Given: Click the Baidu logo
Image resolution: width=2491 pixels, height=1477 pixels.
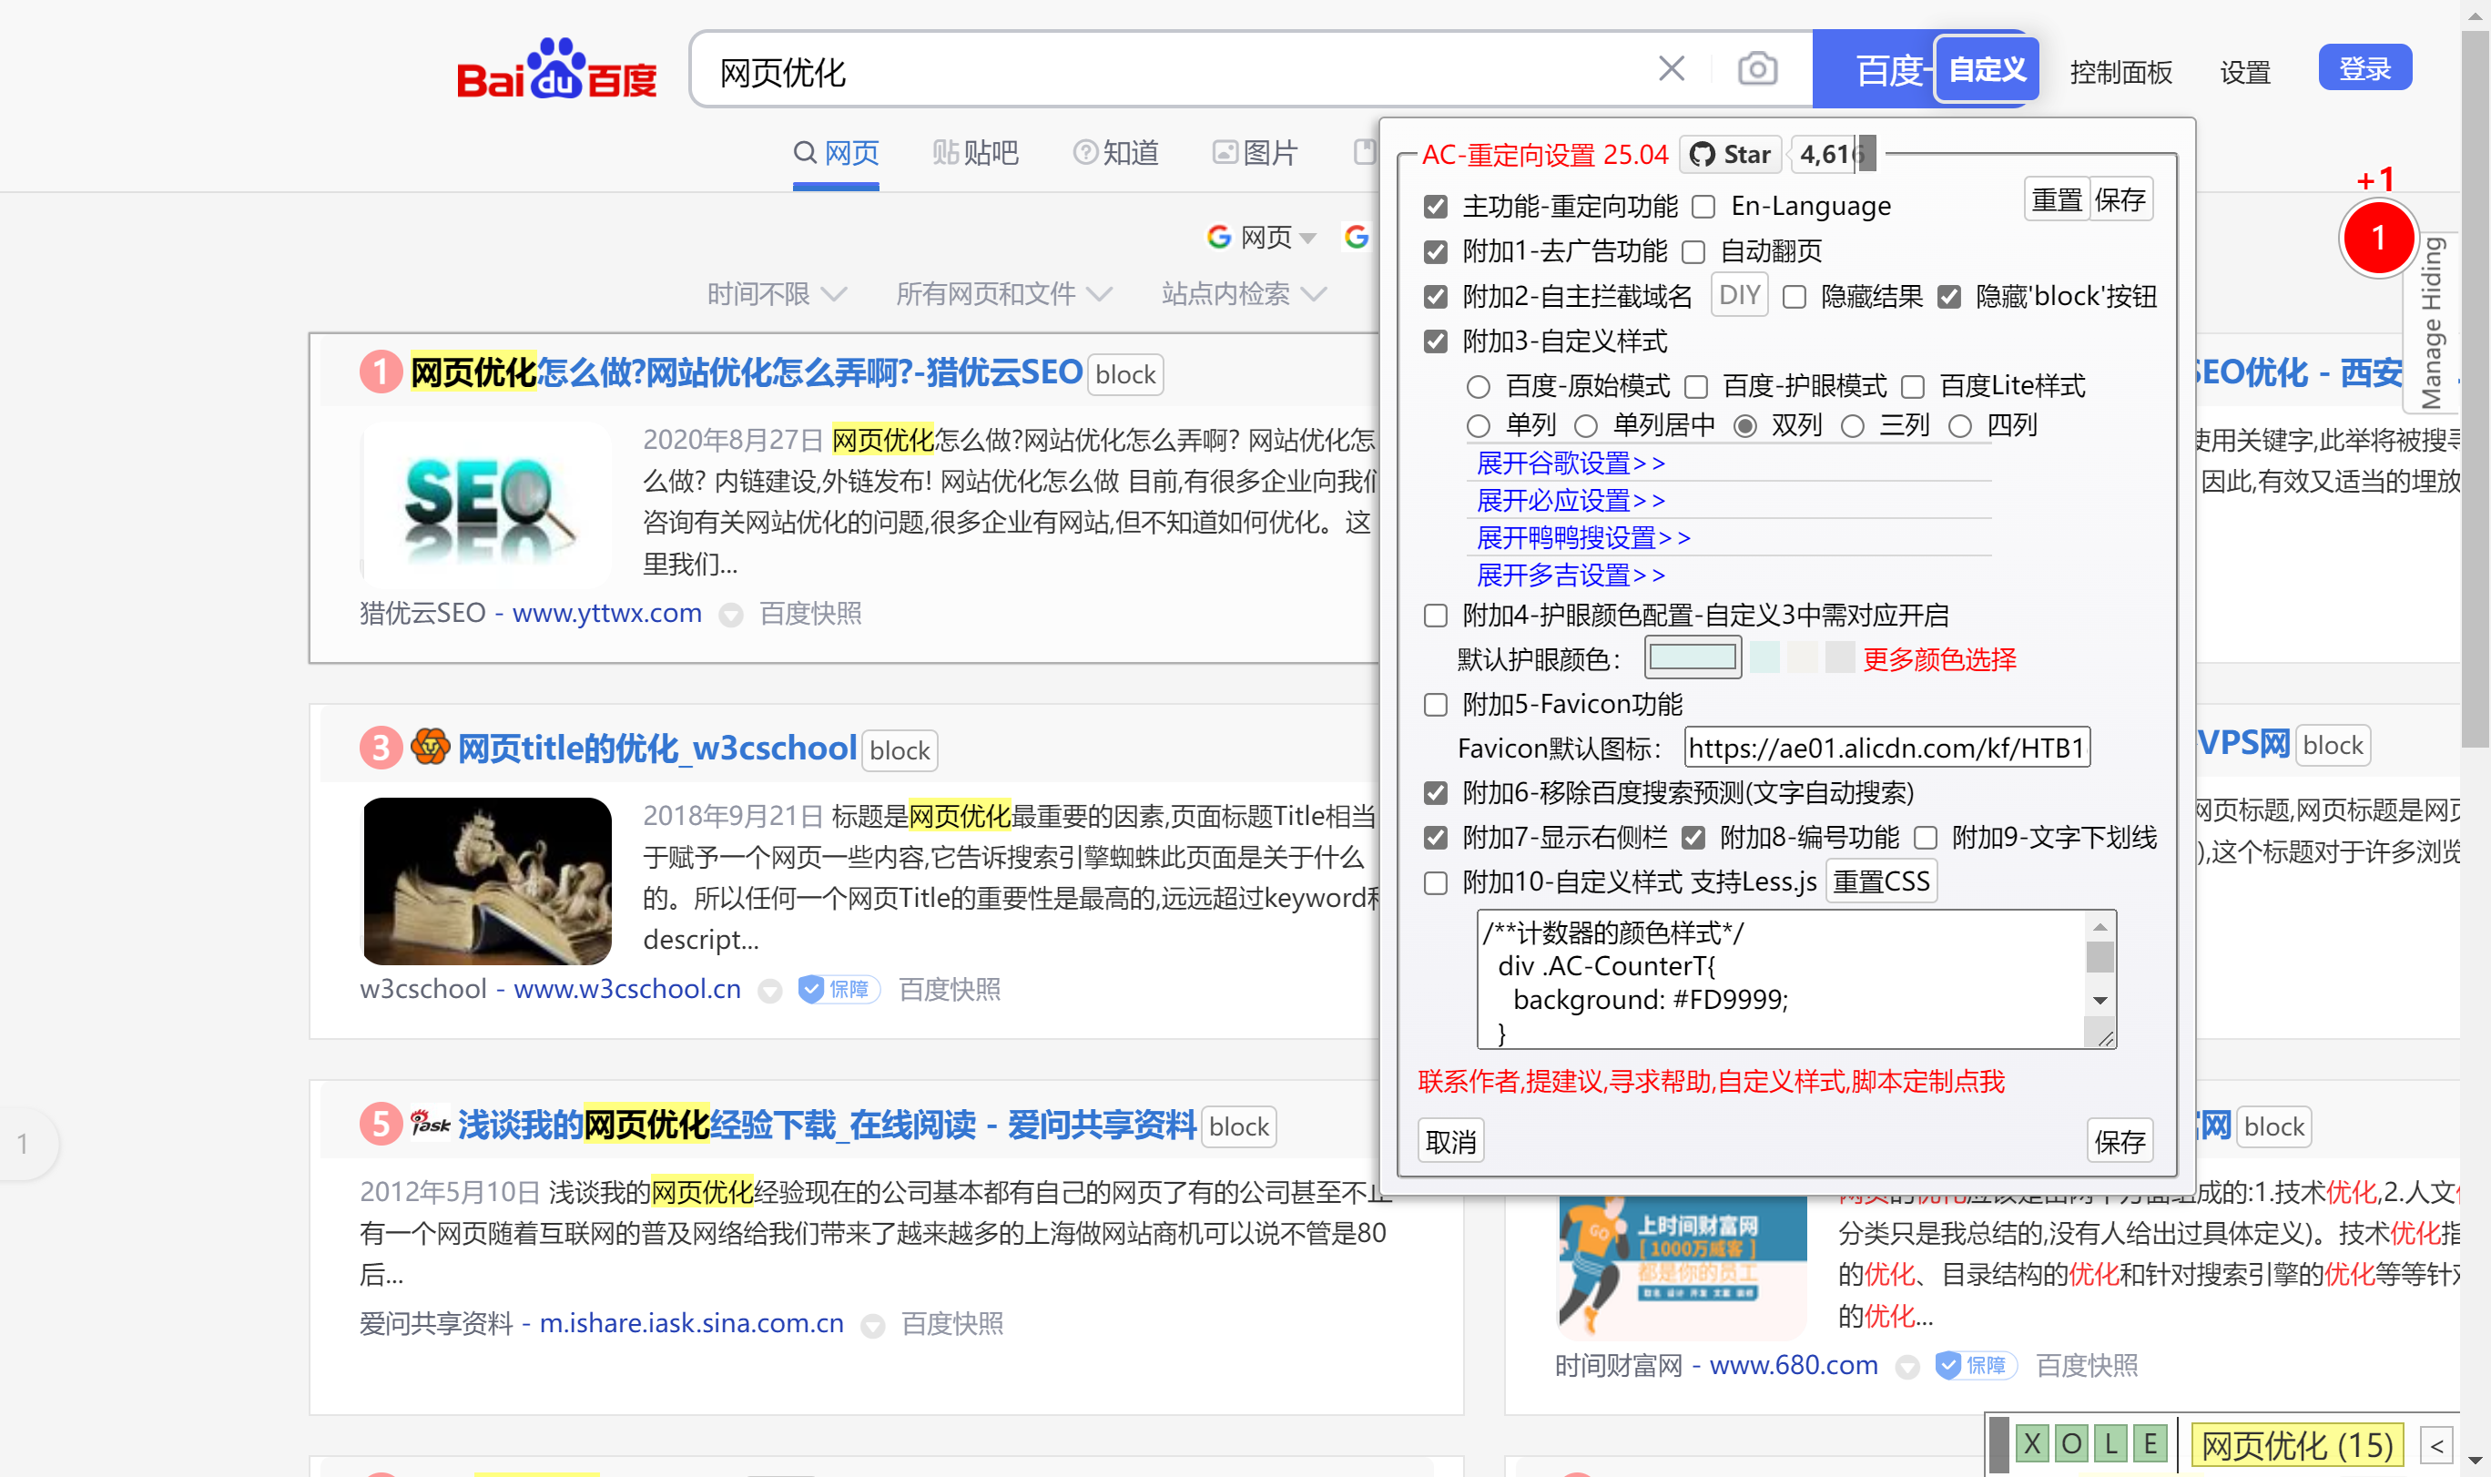Looking at the screenshot, I should point(558,68).
